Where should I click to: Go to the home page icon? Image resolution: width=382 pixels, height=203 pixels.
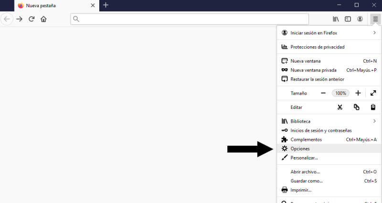click(x=43, y=19)
